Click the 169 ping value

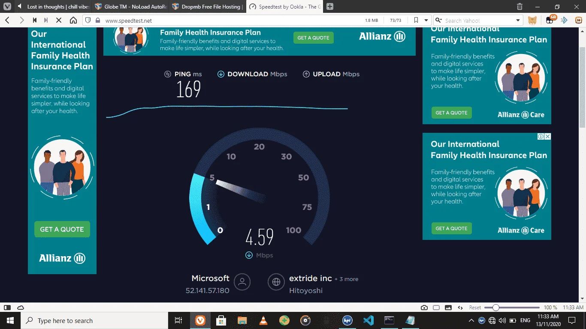pyautogui.click(x=189, y=89)
